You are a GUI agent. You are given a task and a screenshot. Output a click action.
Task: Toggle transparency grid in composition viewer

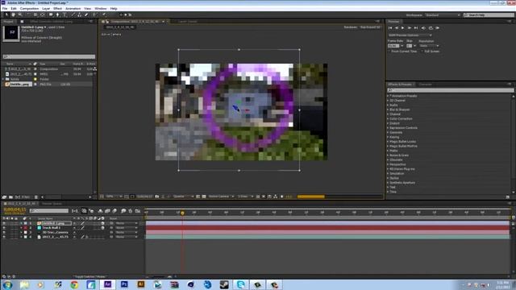click(204, 197)
